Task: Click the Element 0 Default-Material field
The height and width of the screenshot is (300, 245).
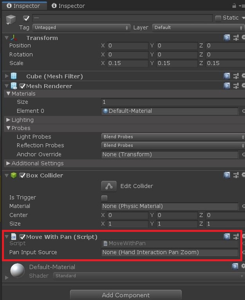Action: coord(169,111)
